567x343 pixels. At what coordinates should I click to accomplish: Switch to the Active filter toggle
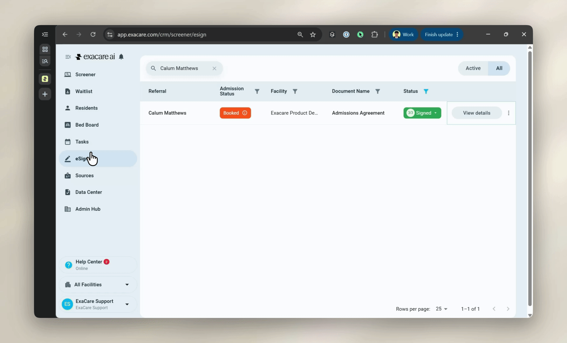[473, 68]
